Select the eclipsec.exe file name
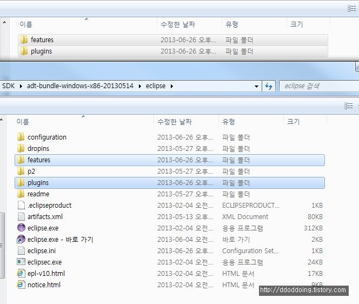Viewport: 359px width, 304px height. click(44, 262)
